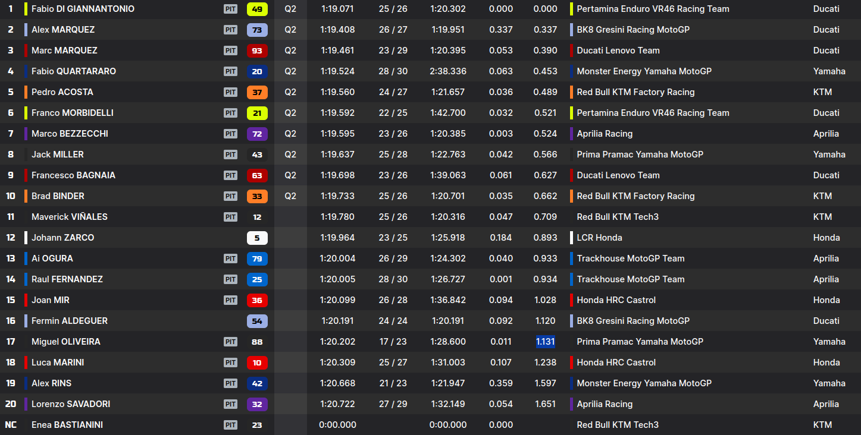Click Johann Zarco's white number 5 badge

coord(257,238)
